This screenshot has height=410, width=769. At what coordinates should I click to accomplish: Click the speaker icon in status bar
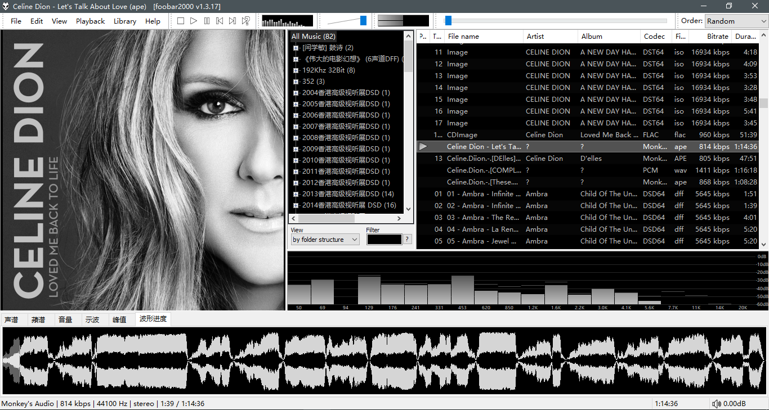[716, 404]
